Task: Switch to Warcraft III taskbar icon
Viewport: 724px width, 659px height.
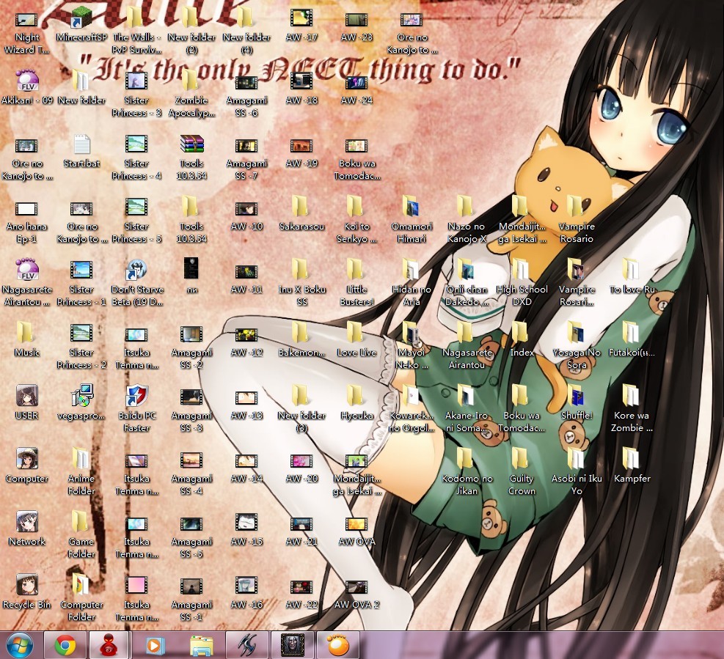Action: (293, 646)
